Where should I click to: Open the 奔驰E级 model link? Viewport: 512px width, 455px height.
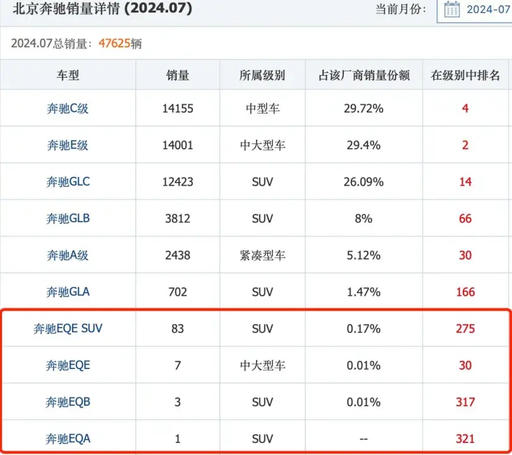68,145
